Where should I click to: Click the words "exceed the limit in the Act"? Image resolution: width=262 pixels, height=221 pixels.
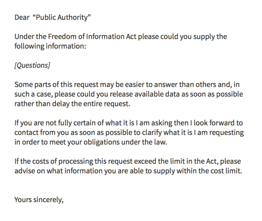[187, 161]
